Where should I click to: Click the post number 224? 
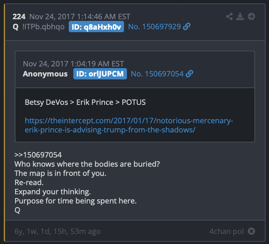[x=19, y=17]
